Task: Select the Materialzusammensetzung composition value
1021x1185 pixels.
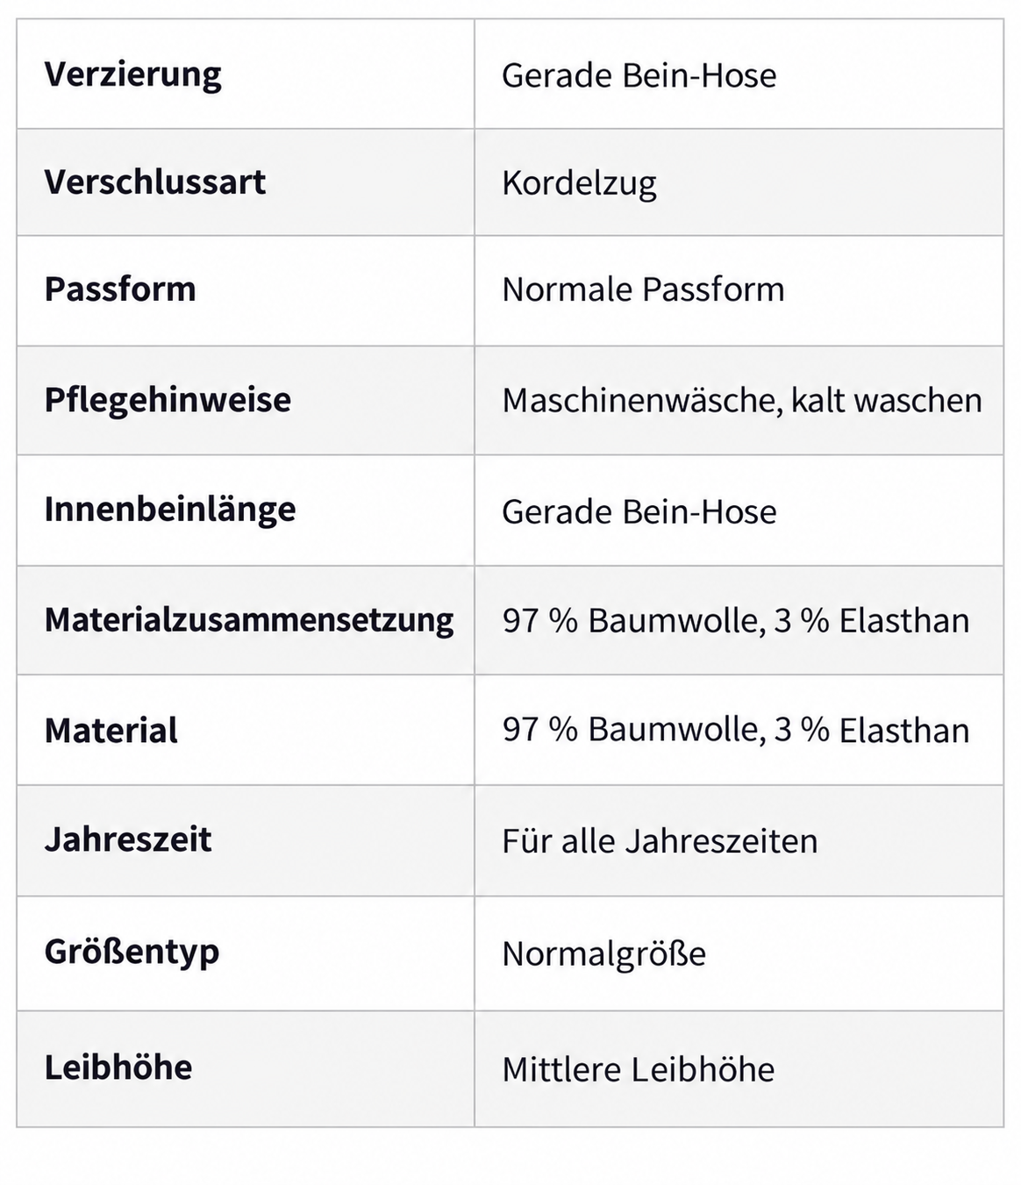Action: click(736, 621)
